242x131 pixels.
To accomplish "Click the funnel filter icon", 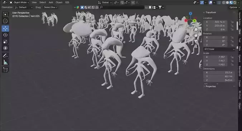I will (160, 7).
